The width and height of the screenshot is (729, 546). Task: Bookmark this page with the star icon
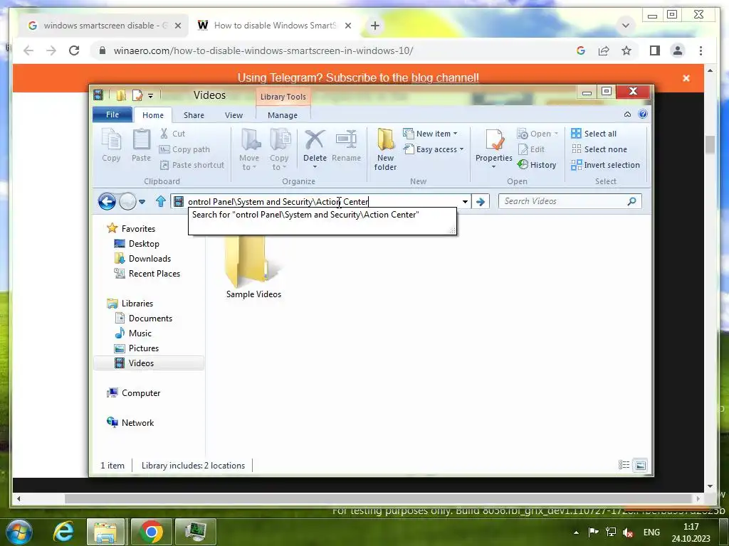pos(626,50)
